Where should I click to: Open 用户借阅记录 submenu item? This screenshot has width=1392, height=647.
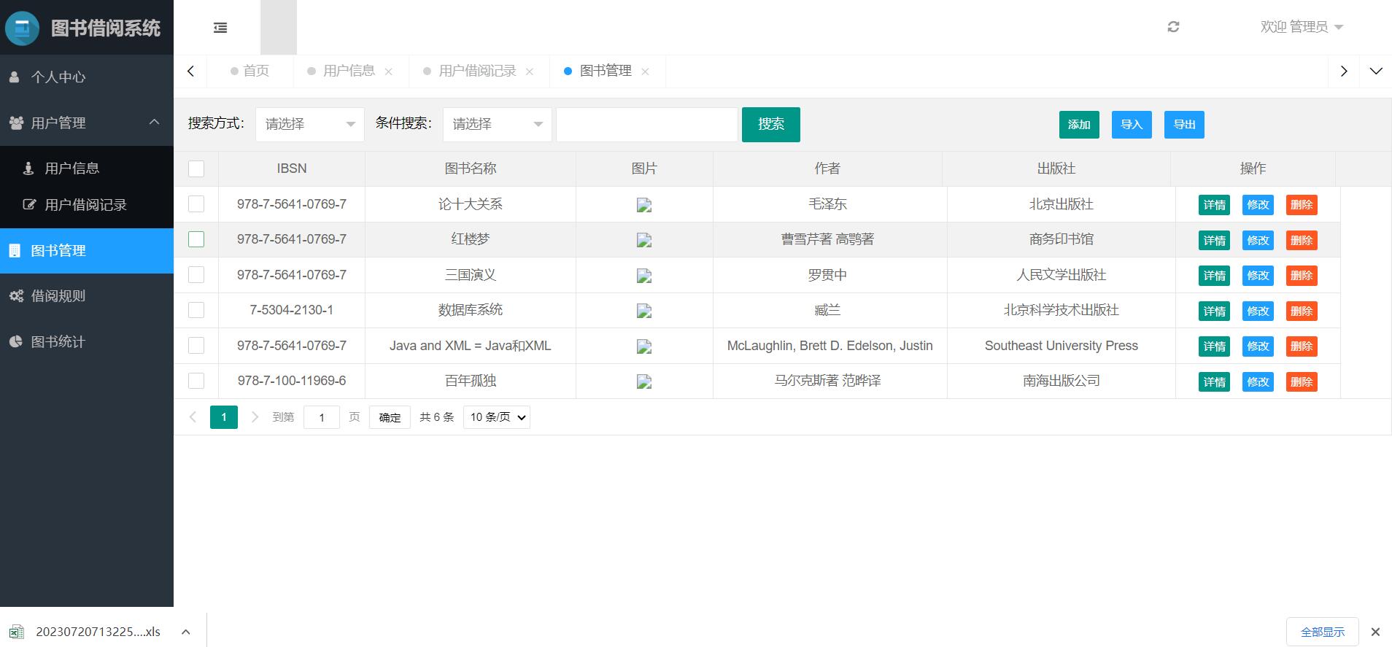click(87, 205)
